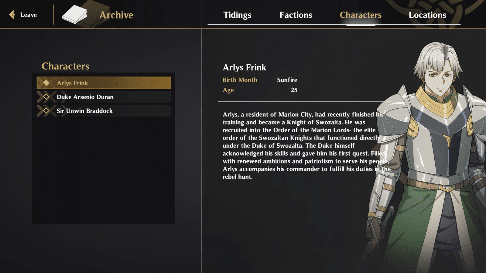Choose Duke Arsenio Duran entry

pos(104,97)
